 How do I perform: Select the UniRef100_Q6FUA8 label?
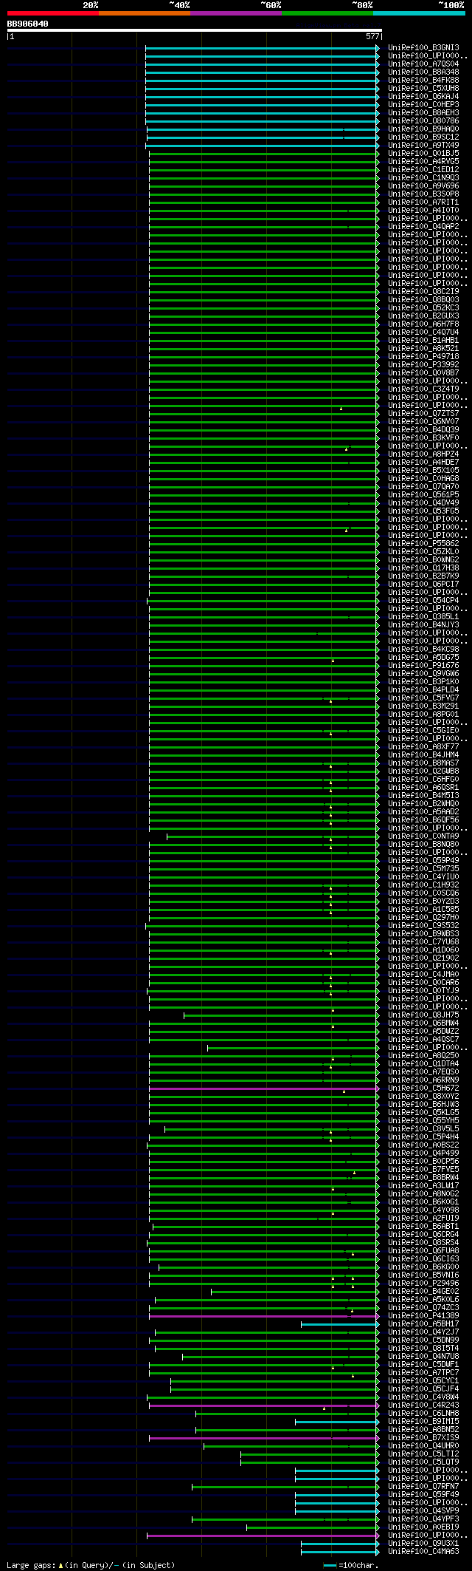click(x=423, y=1251)
